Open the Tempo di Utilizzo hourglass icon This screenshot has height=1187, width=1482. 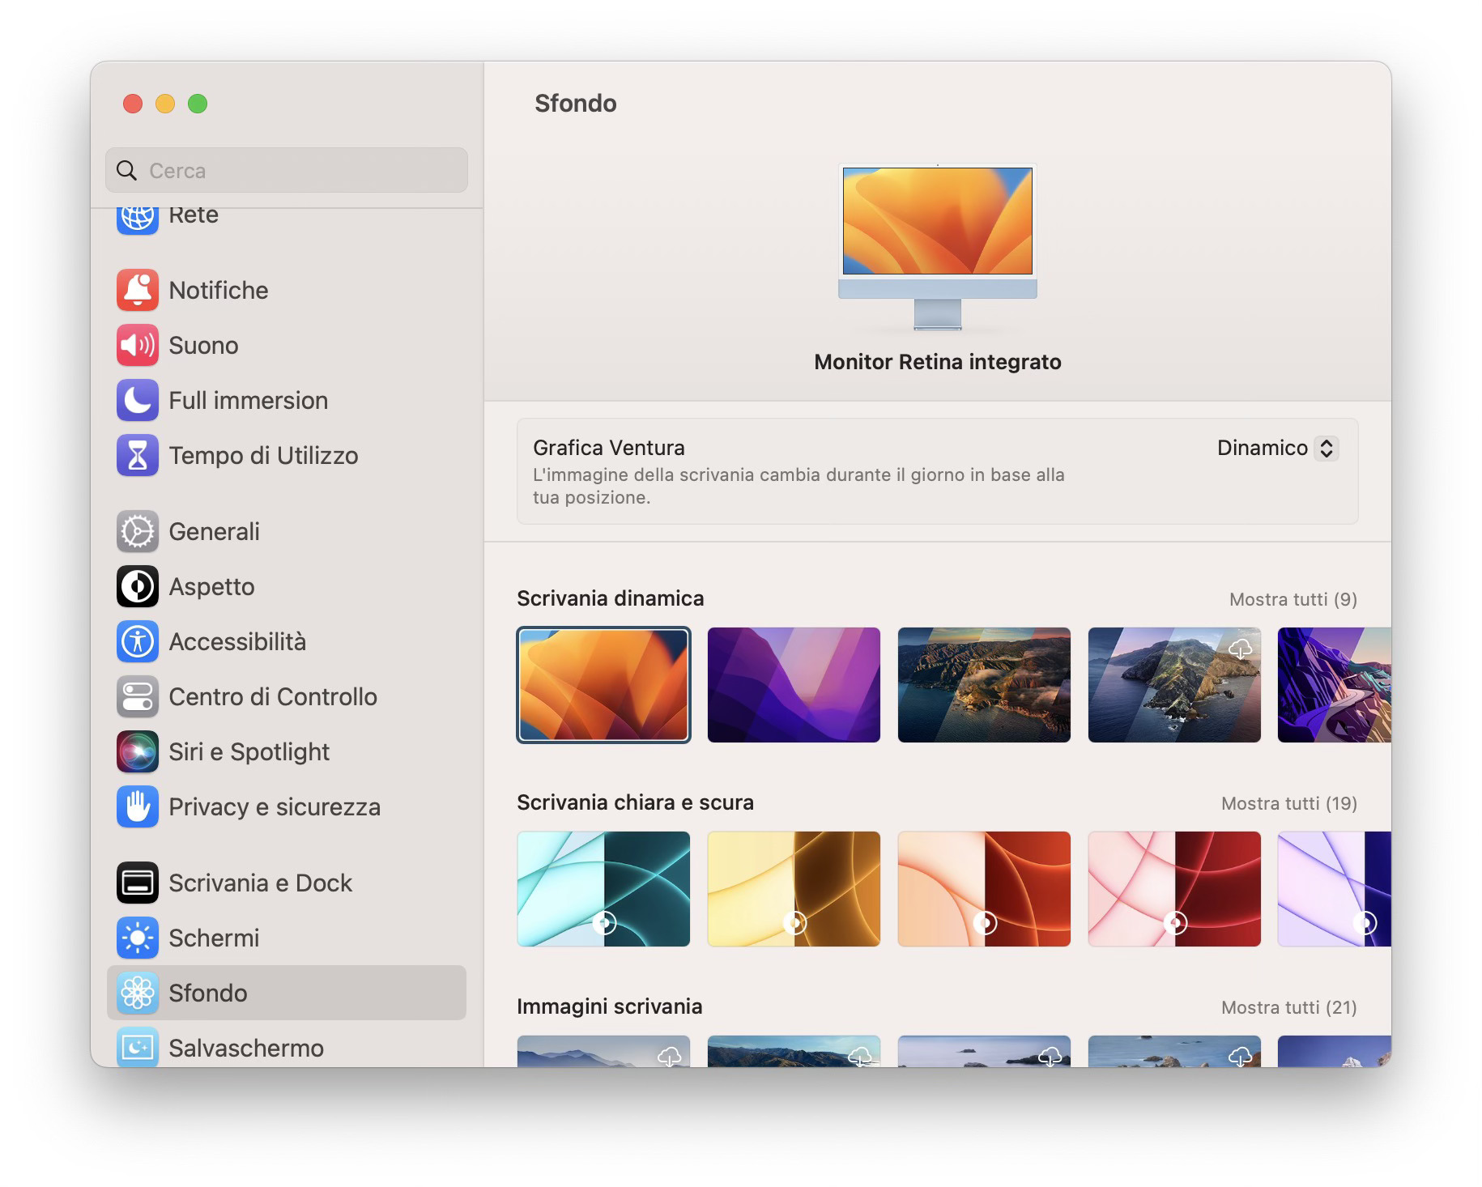point(137,455)
